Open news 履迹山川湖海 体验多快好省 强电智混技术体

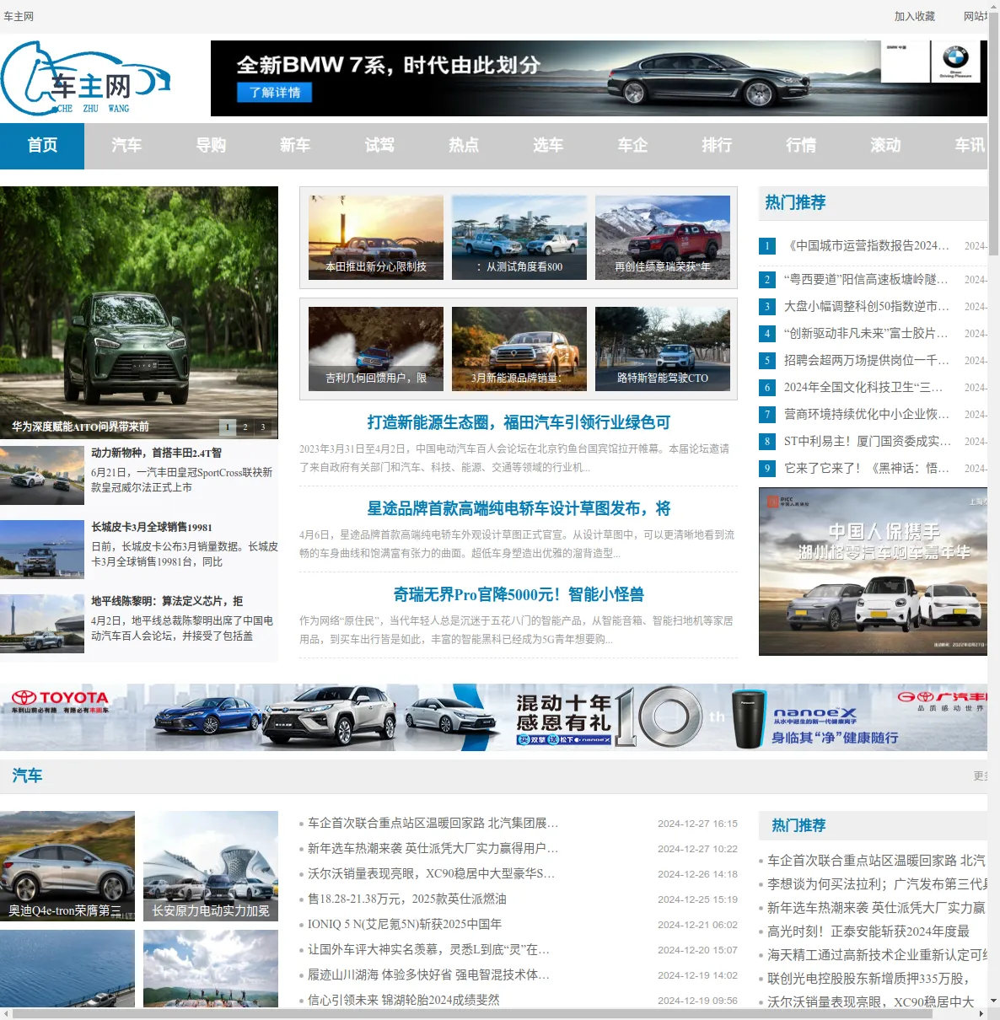(428, 975)
